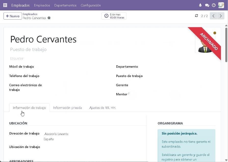
Task: Click the Este mes hours stat button
Action: point(114,16)
